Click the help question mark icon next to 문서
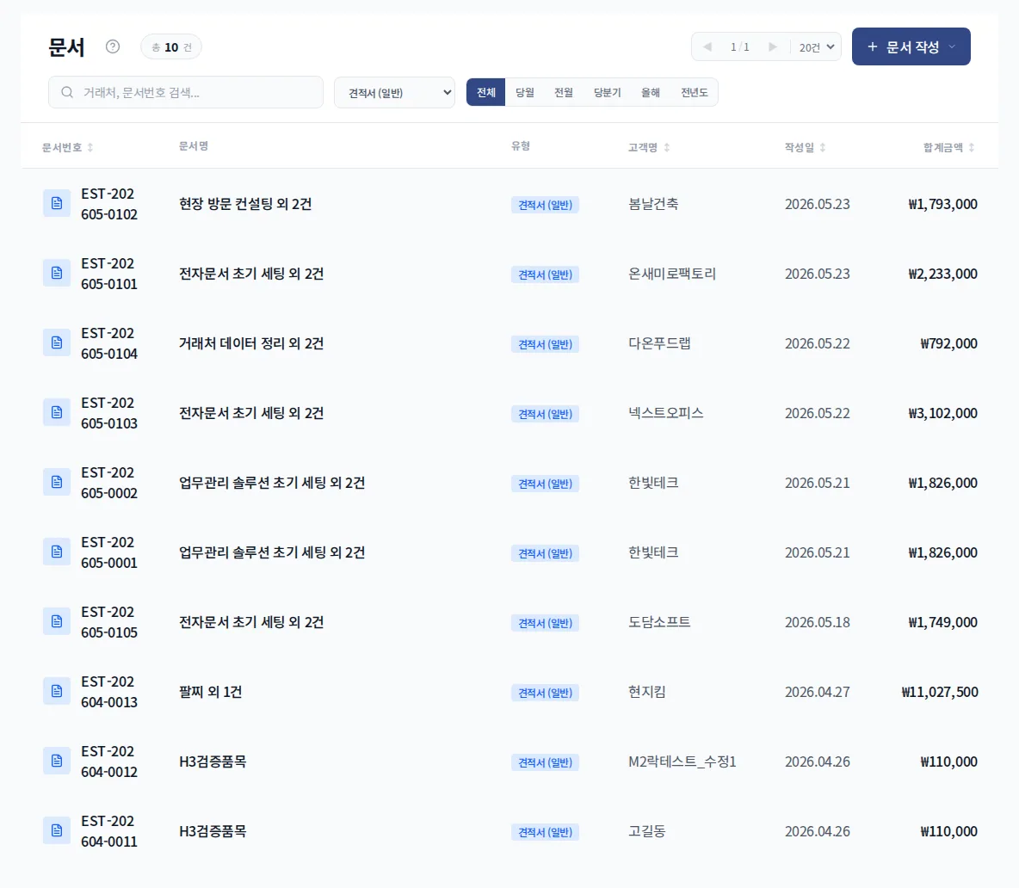The height and width of the screenshot is (888, 1019). [x=113, y=46]
